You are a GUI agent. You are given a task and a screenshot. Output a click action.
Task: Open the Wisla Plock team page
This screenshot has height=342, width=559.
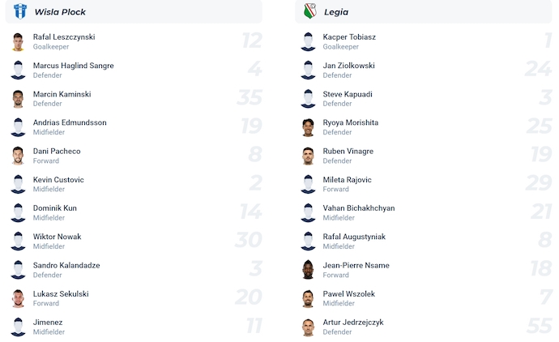point(60,12)
